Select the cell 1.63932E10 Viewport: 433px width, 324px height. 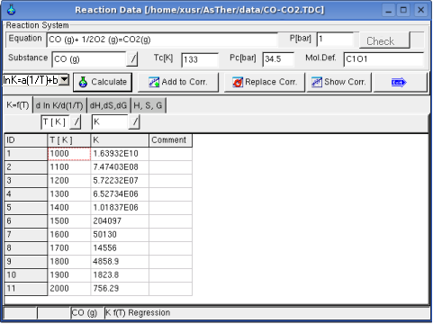tap(120, 154)
